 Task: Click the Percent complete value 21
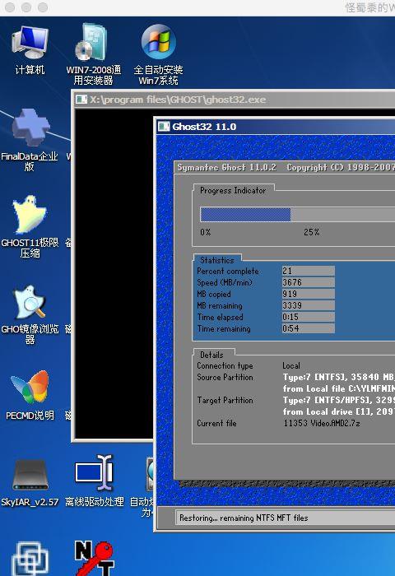(x=309, y=271)
